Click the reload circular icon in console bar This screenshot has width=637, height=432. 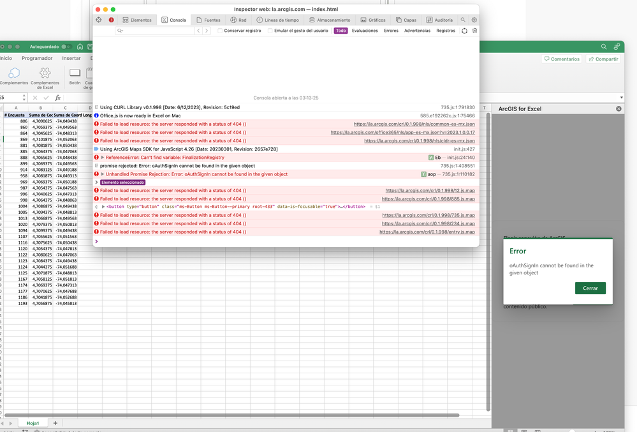click(x=464, y=31)
